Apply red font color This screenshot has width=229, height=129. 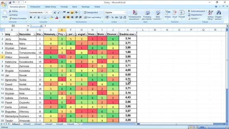click(x=57, y=18)
